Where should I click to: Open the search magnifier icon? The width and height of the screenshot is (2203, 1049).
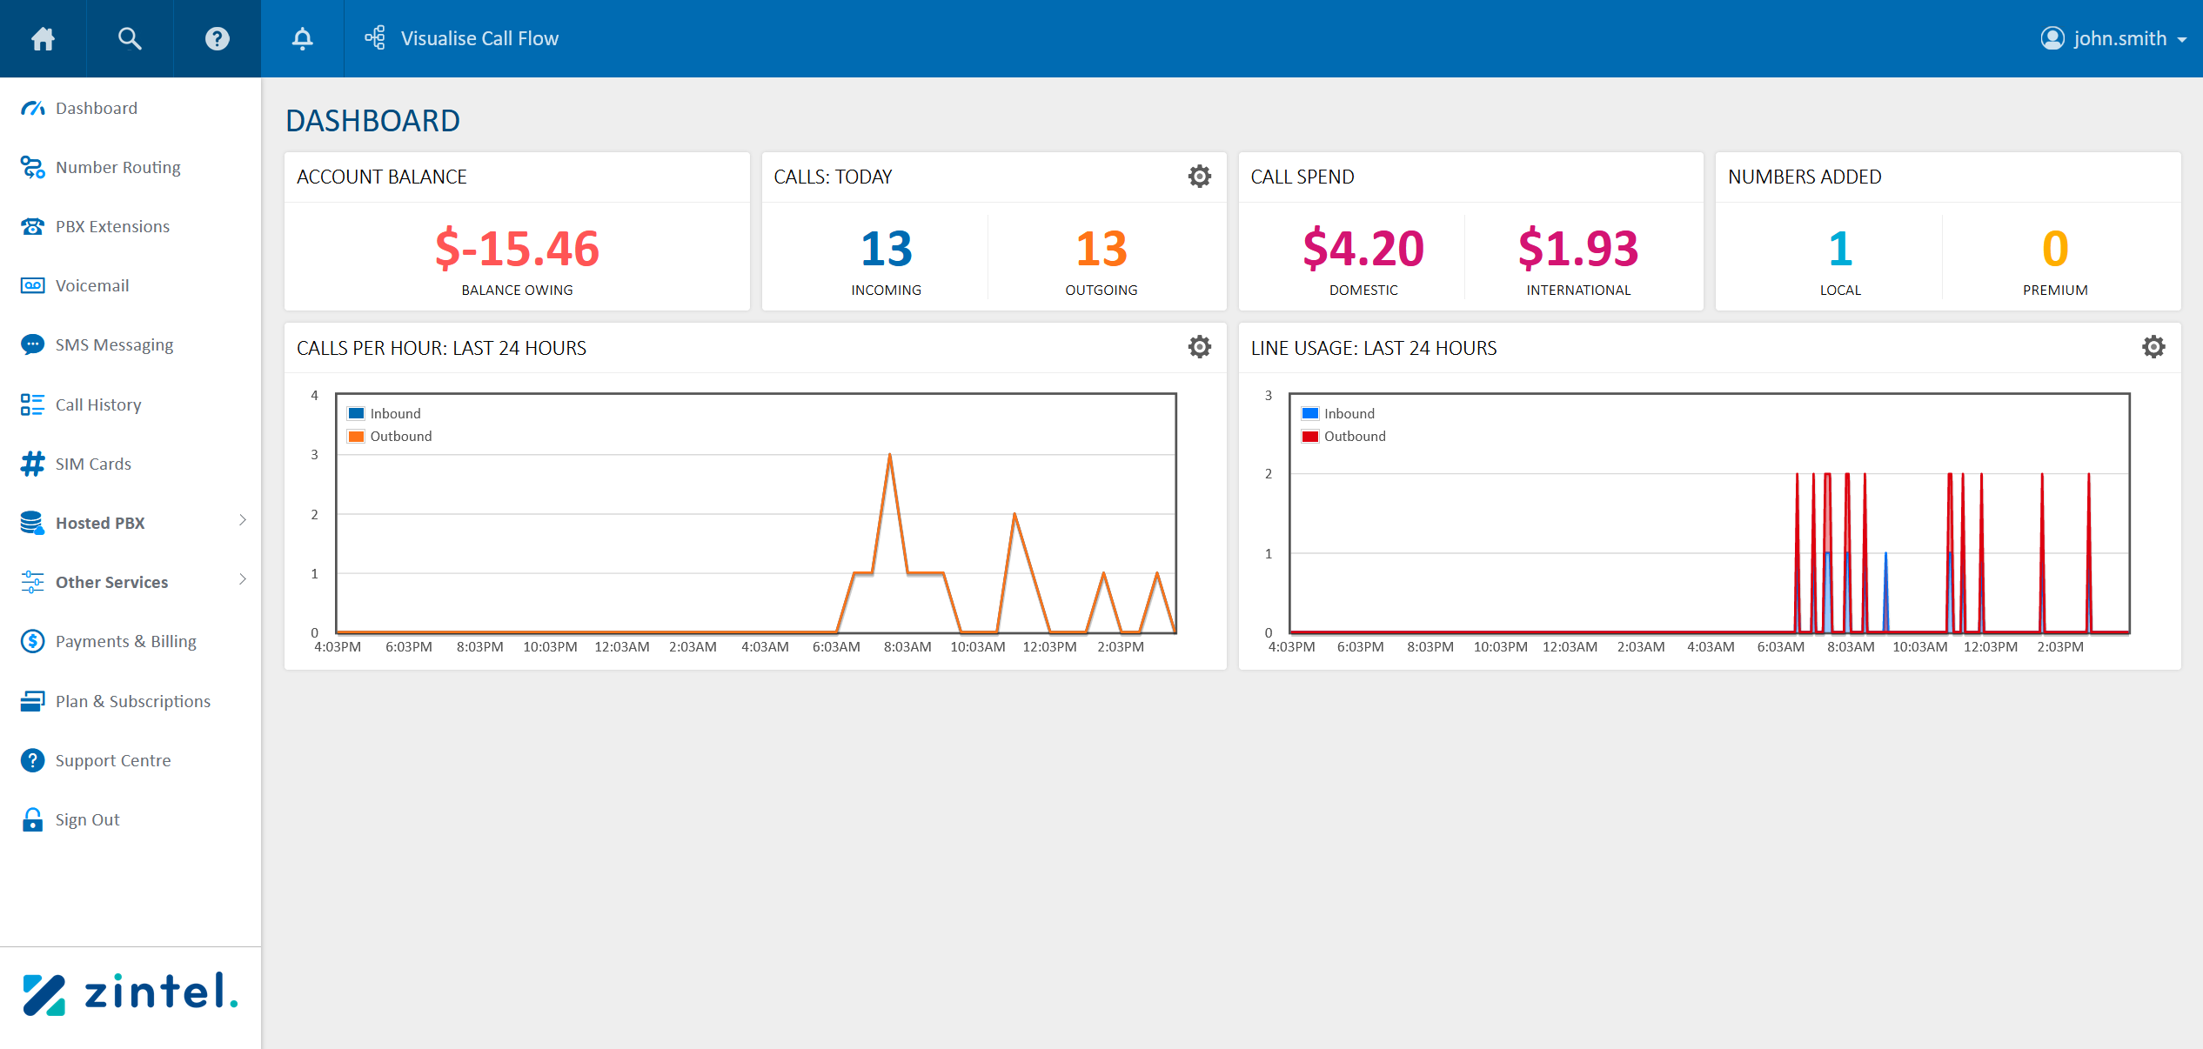click(x=130, y=38)
